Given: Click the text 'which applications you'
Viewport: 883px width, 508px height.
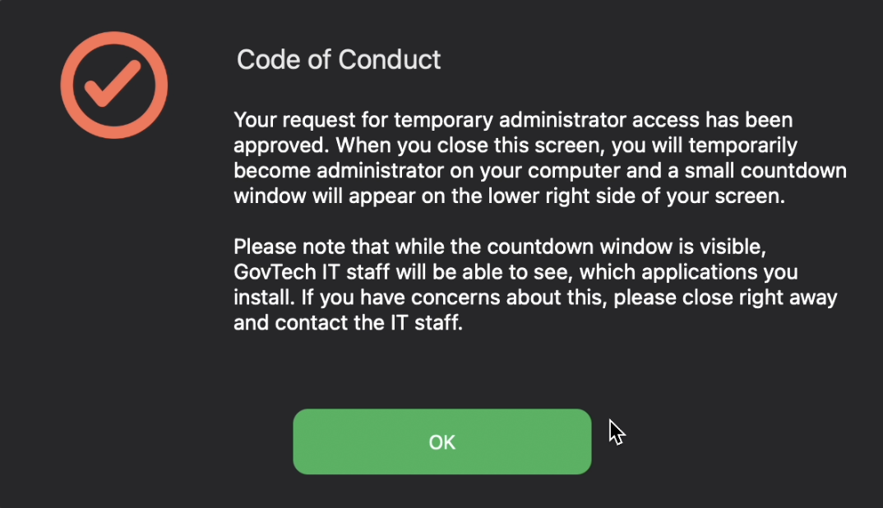Looking at the screenshot, I should pos(689,272).
